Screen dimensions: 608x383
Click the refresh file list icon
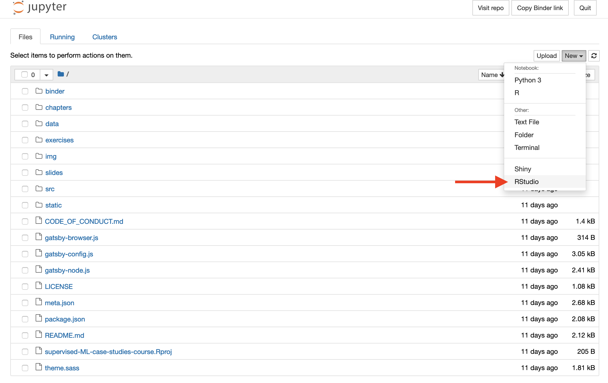click(x=594, y=56)
